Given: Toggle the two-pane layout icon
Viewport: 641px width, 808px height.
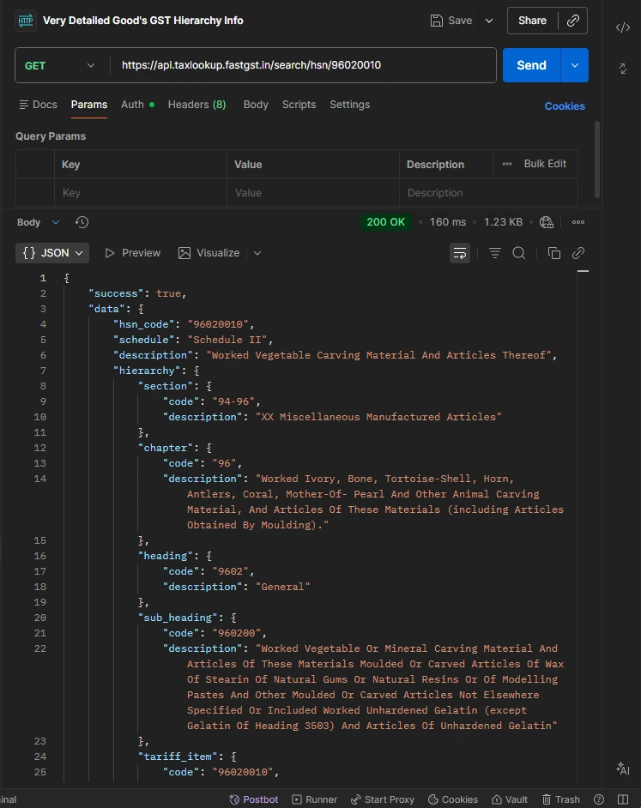Looking at the screenshot, I should [x=622, y=799].
